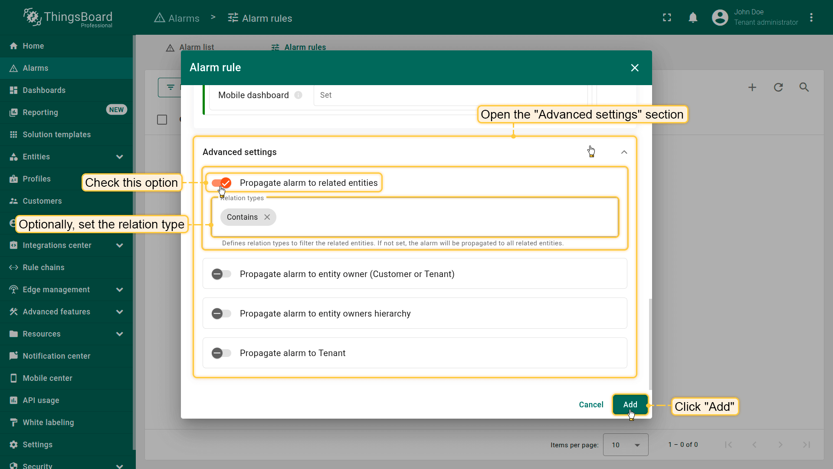Open the Items per page dropdown
This screenshot has width=833, height=469.
click(625, 445)
